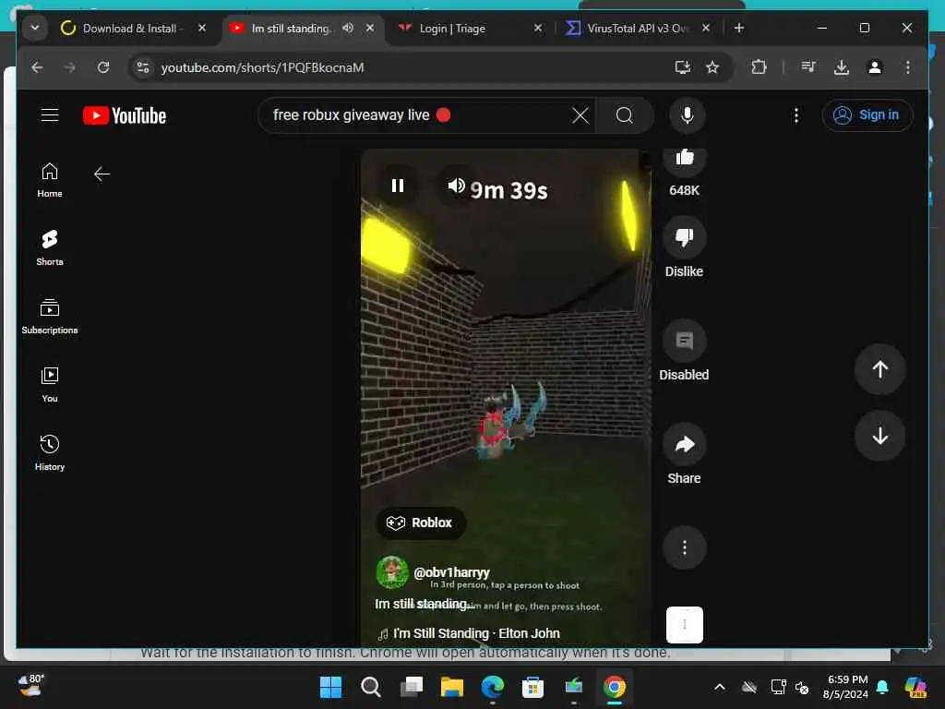Clear the search box text
Viewport: 945px width, 709px height.
pyautogui.click(x=580, y=115)
